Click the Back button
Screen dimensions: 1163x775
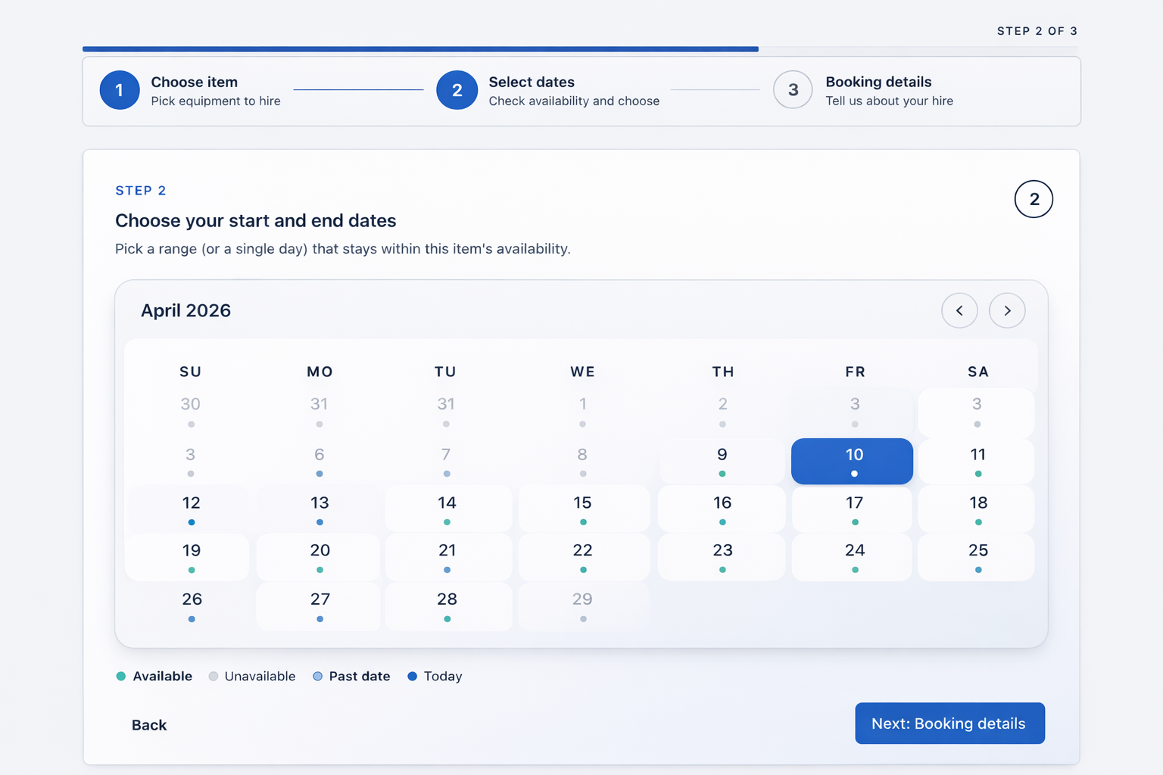(148, 724)
